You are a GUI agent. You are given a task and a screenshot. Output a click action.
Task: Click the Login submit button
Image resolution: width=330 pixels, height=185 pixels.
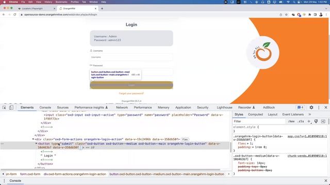pos(131,85)
